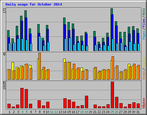Select the red KBytes bar for day 5
Screen dimensions: 147x115
pos(26,99)
